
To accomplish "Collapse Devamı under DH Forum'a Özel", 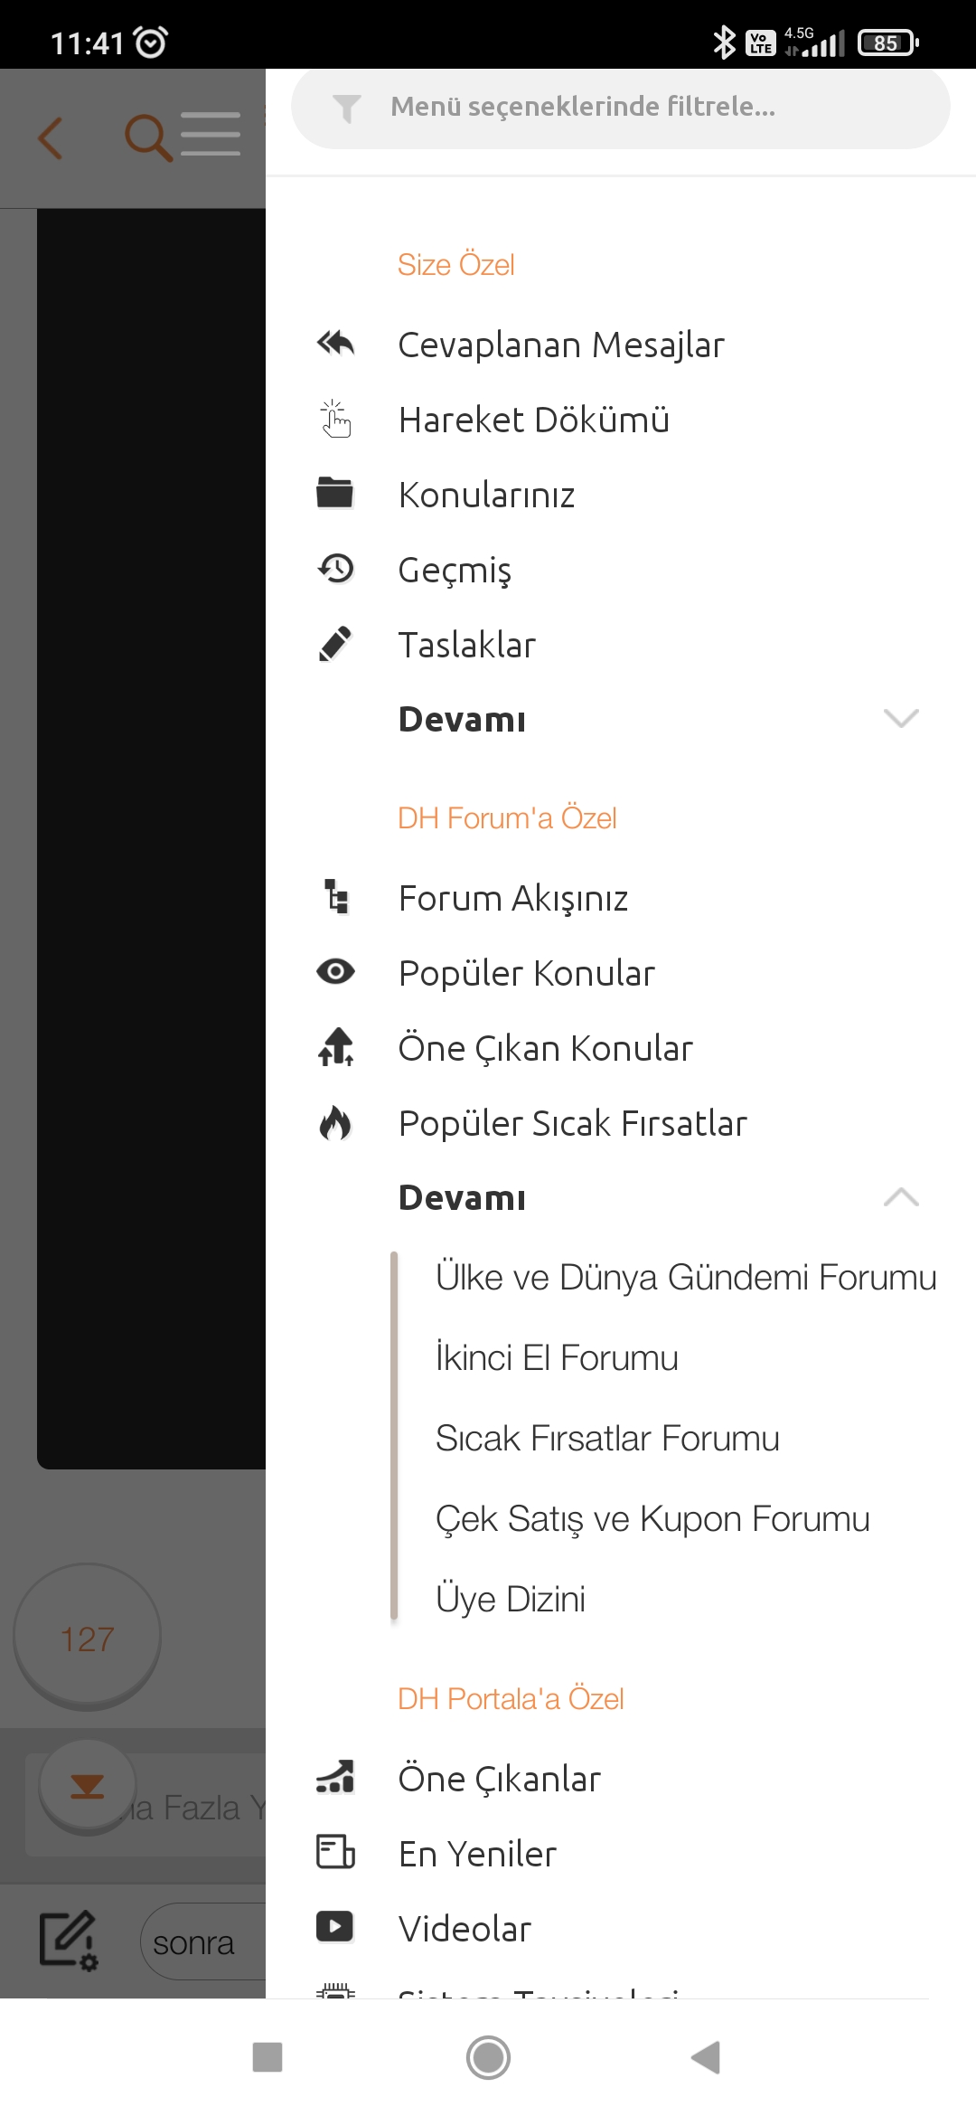I will [x=660, y=1197].
